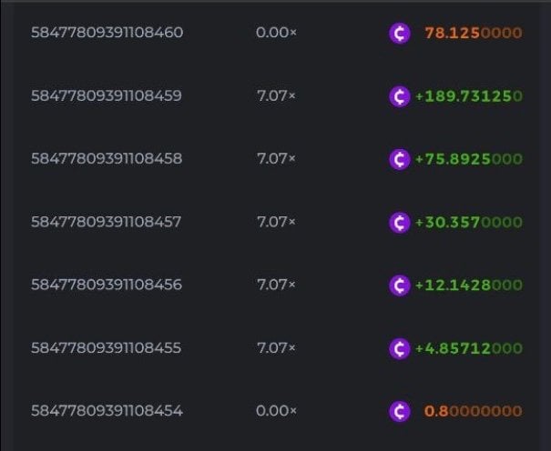Open bet ID 58477809391108455

pyautogui.click(x=107, y=348)
